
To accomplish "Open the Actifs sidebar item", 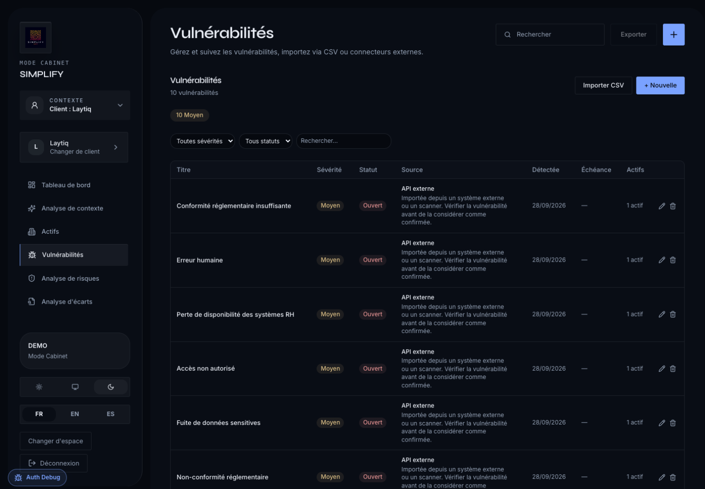I will tap(74, 232).
